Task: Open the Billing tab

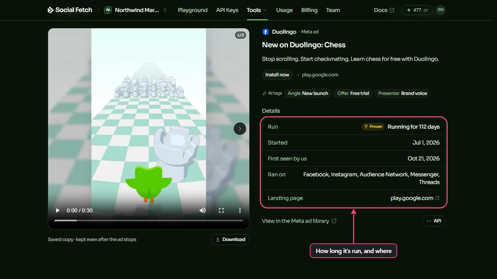Action: [309, 10]
